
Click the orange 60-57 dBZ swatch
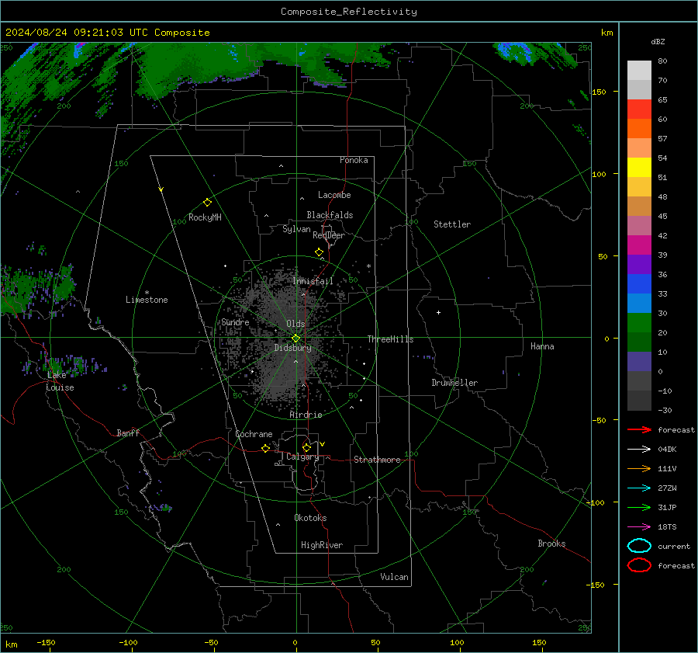[x=639, y=128]
